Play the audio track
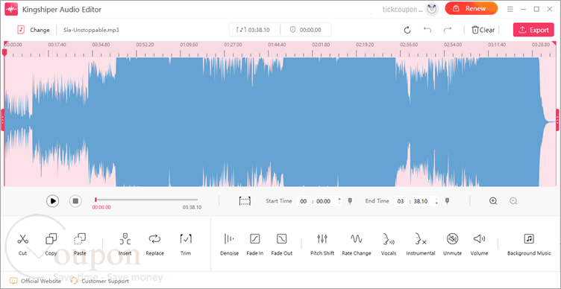 coord(52,201)
